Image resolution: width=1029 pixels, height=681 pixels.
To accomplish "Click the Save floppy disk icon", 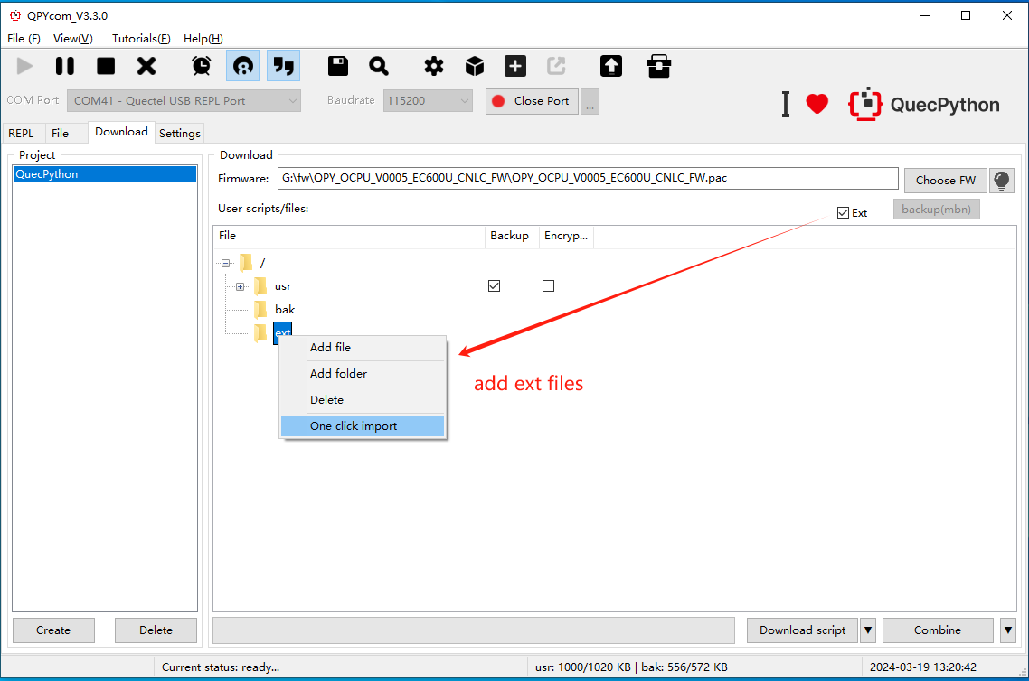I will [x=338, y=66].
